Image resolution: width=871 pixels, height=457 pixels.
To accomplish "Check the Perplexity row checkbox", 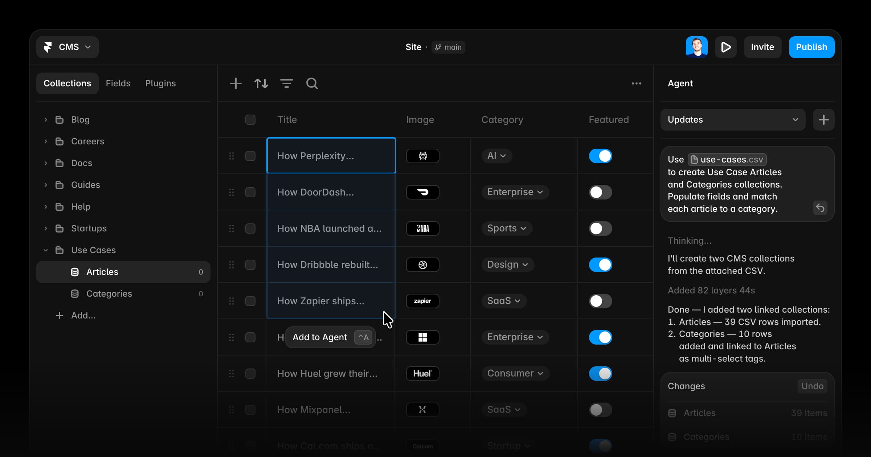I will click(250, 156).
